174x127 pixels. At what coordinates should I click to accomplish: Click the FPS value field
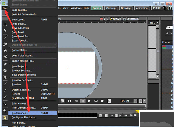(130, 101)
